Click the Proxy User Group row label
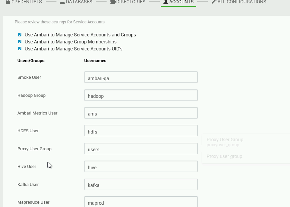 point(34,149)
